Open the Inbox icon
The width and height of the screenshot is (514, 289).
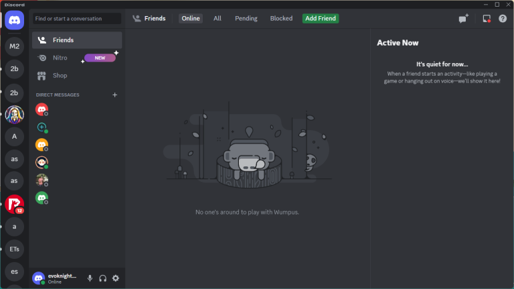click(x=487, y=18)
